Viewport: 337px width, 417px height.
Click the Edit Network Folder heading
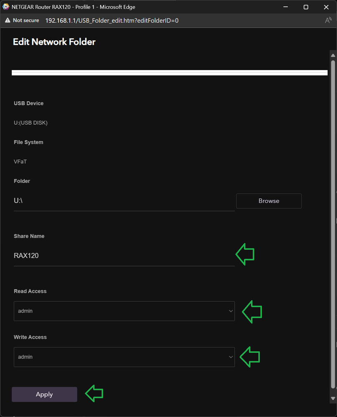point(54,42)
